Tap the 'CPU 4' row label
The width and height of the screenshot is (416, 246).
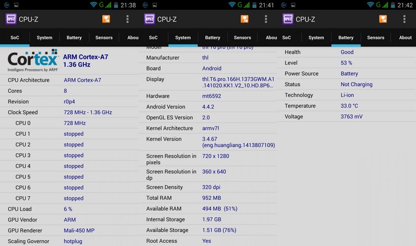coord(23,166)
